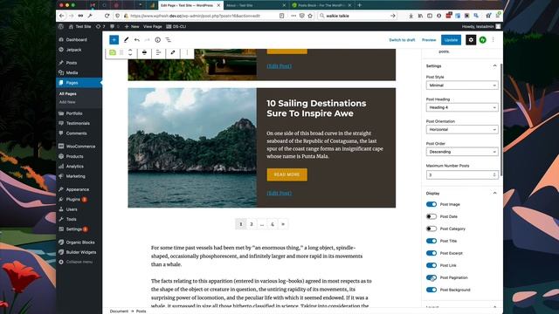Click the block move up/down arrows
The height and width of the screenshot is (314, 559).
[x=130, y=52]
